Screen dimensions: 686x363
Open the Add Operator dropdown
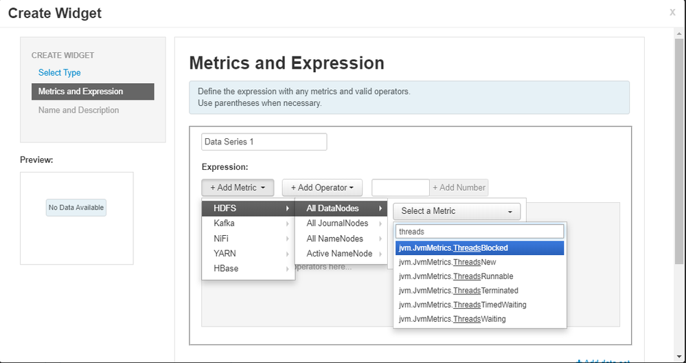322,188
